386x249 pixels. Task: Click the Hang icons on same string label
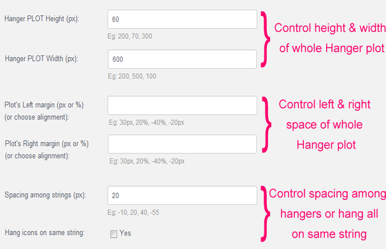45,233
